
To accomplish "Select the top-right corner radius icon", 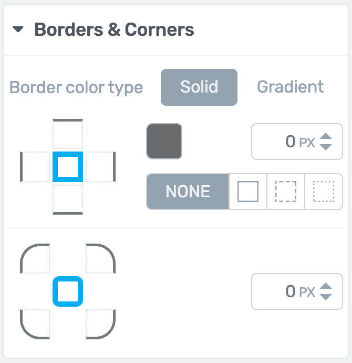I will (100, 259).
